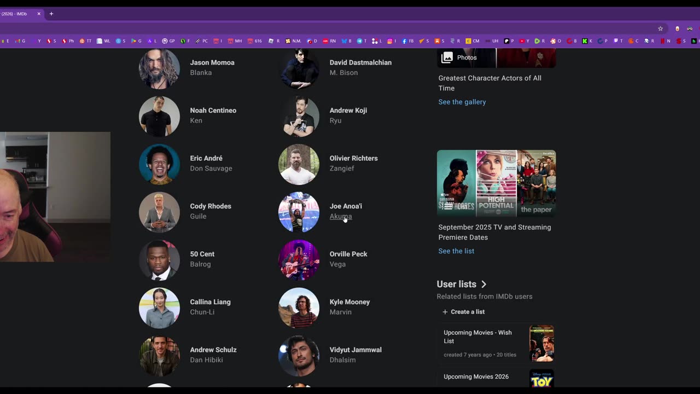Screen dimensions: 700x394
Task: Click the 'Blanka' character name
Action: coord(201,73)
